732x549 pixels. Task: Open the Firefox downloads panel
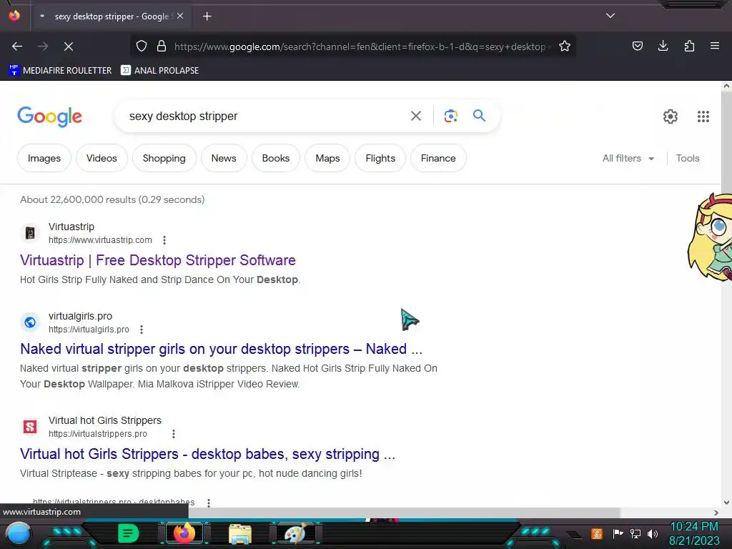tap(663, 46)
